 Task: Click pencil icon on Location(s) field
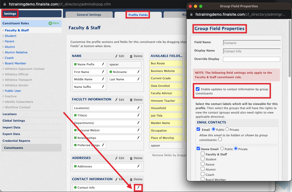[138, 108]
